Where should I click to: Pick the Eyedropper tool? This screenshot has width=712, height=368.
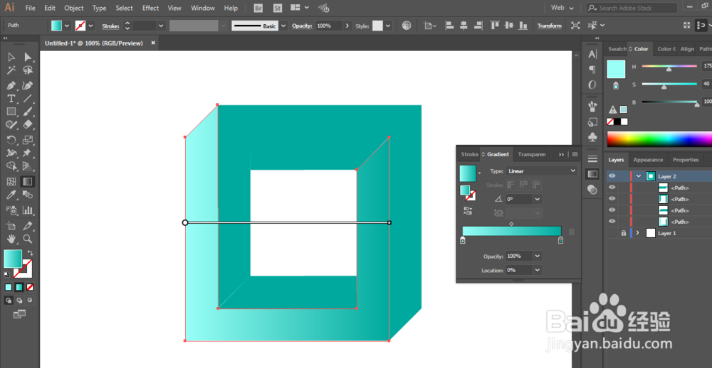11,195
